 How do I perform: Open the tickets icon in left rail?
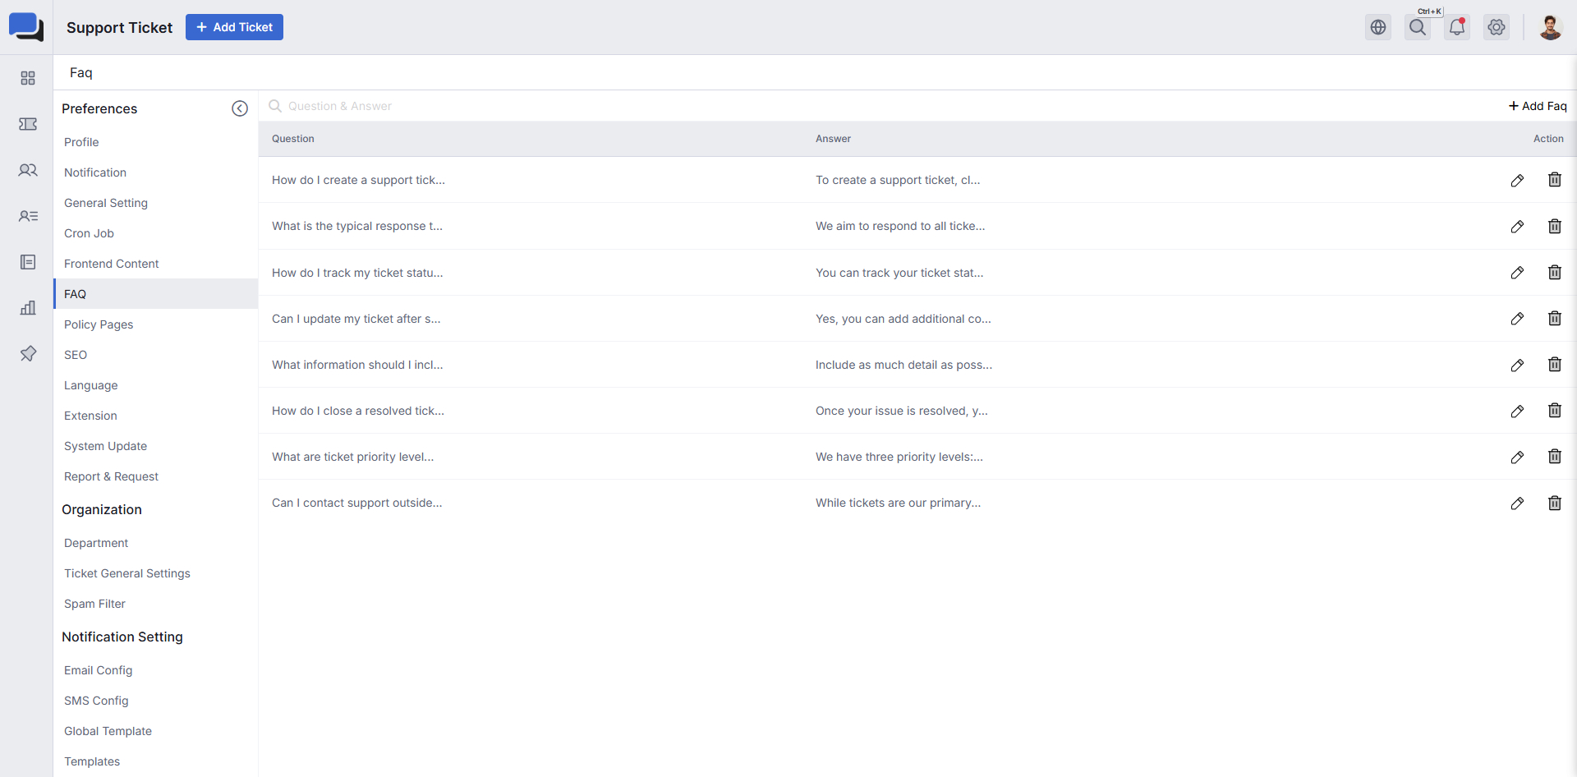click(28, 124)
